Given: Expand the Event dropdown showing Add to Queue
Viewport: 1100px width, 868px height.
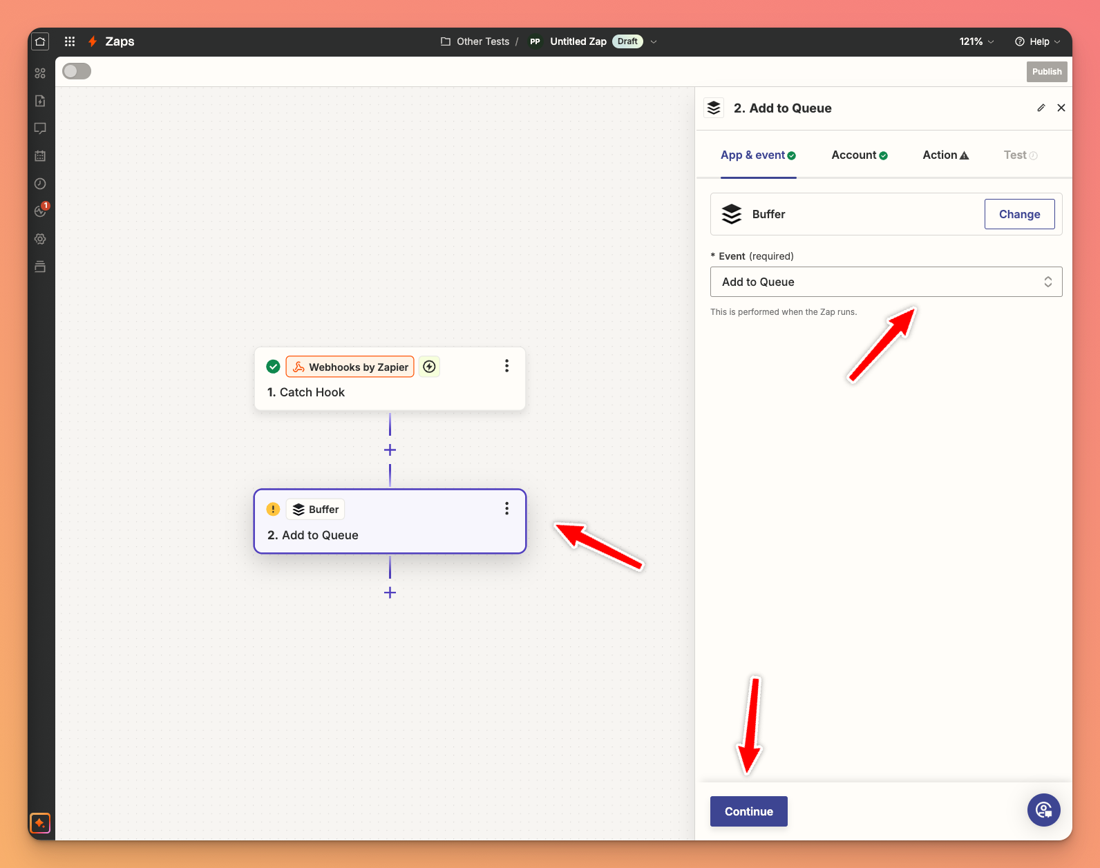Looking at the screenshot, I should (x=886, y=282).
